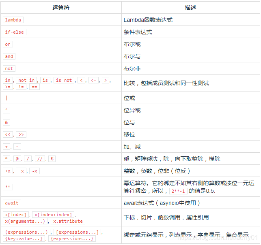
Task: Click the '//' floor division tag
Action: click(40, 159)
